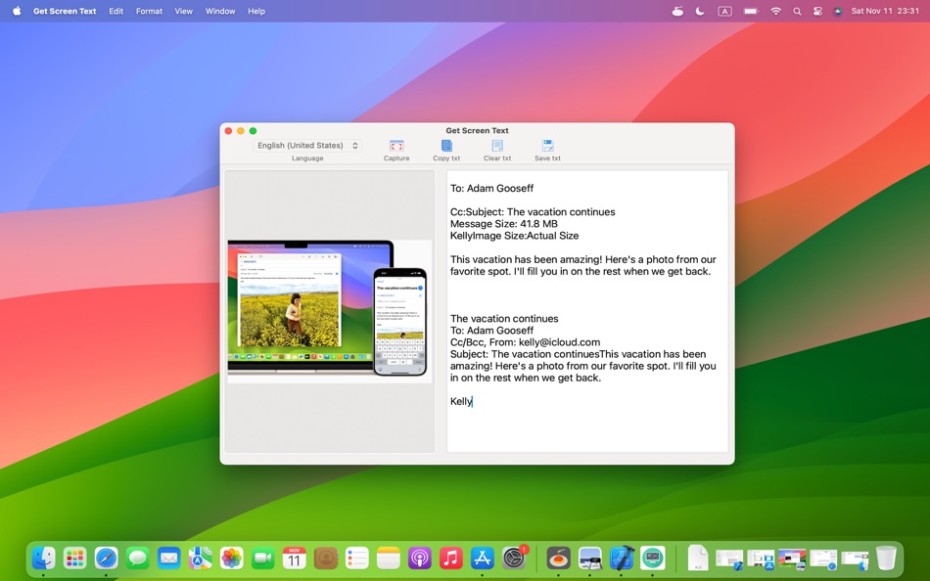Open the Format menu
Screen dimensions: 930x581
[x=149, y=11]
